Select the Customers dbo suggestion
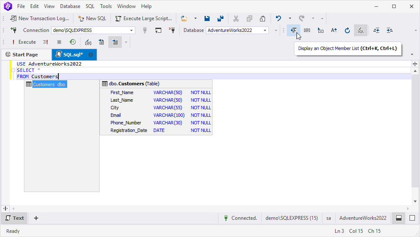The height and width of the screenshot is (237, 420). 46,84
